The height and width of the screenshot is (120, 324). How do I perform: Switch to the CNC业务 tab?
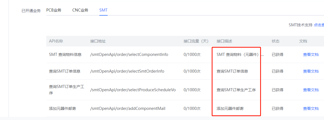pyautogui.click(x=80, y=10)
